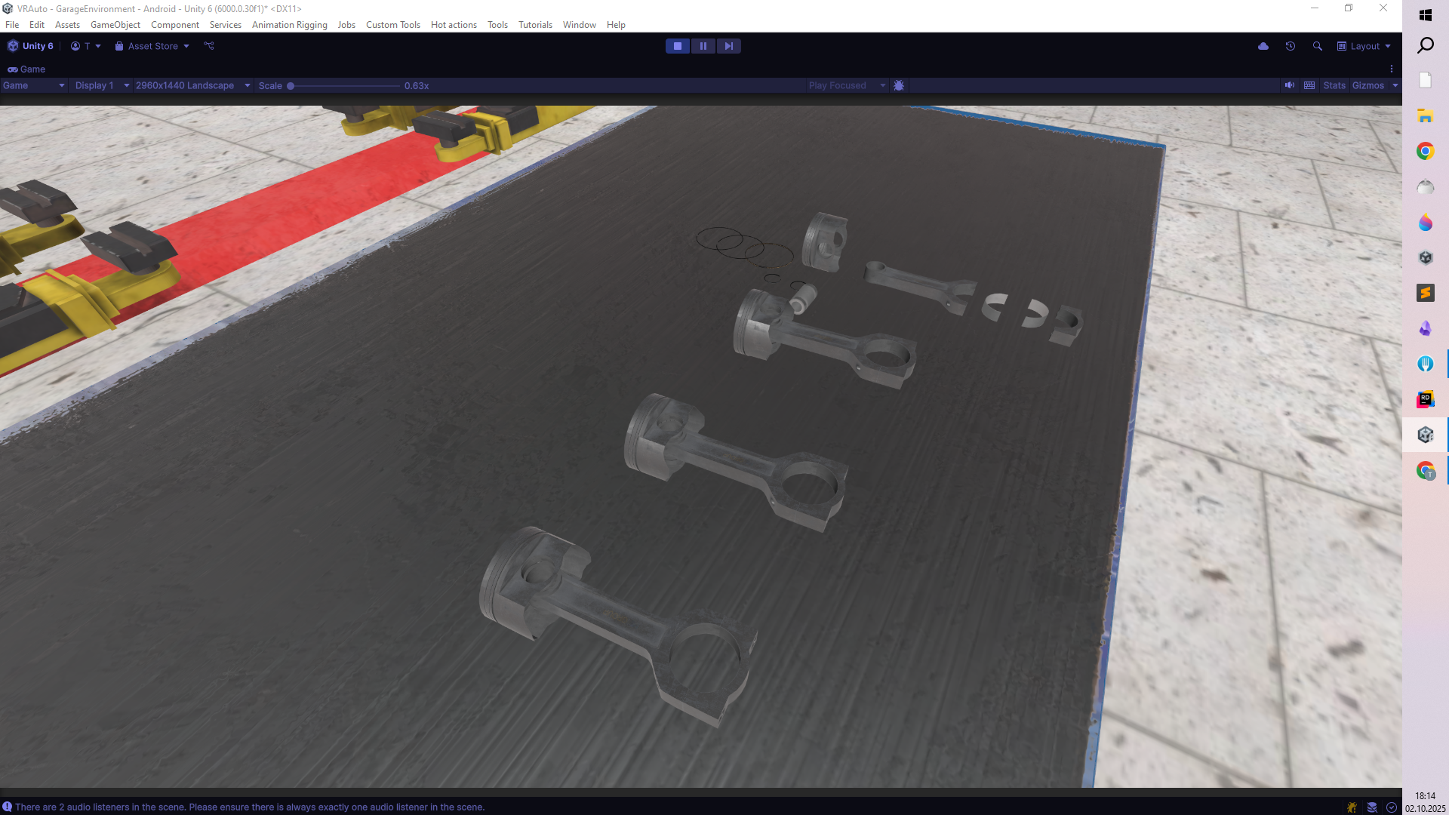Toggle the Frame Debugger bug icon
The width and height of the screenshot is (1449, 815).
(x=899, y=85)
